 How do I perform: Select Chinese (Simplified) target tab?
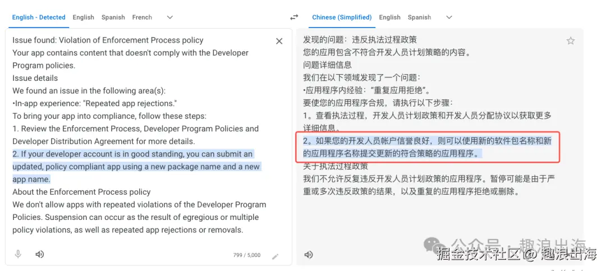point(342,17)
